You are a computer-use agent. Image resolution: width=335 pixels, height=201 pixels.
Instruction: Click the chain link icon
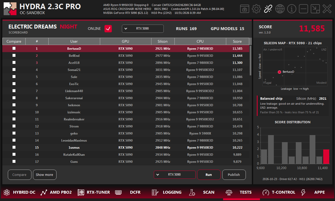[x=268, y=9]
